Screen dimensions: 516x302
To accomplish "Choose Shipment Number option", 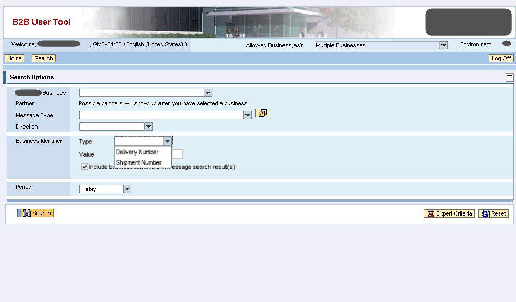I will [139, 162].
